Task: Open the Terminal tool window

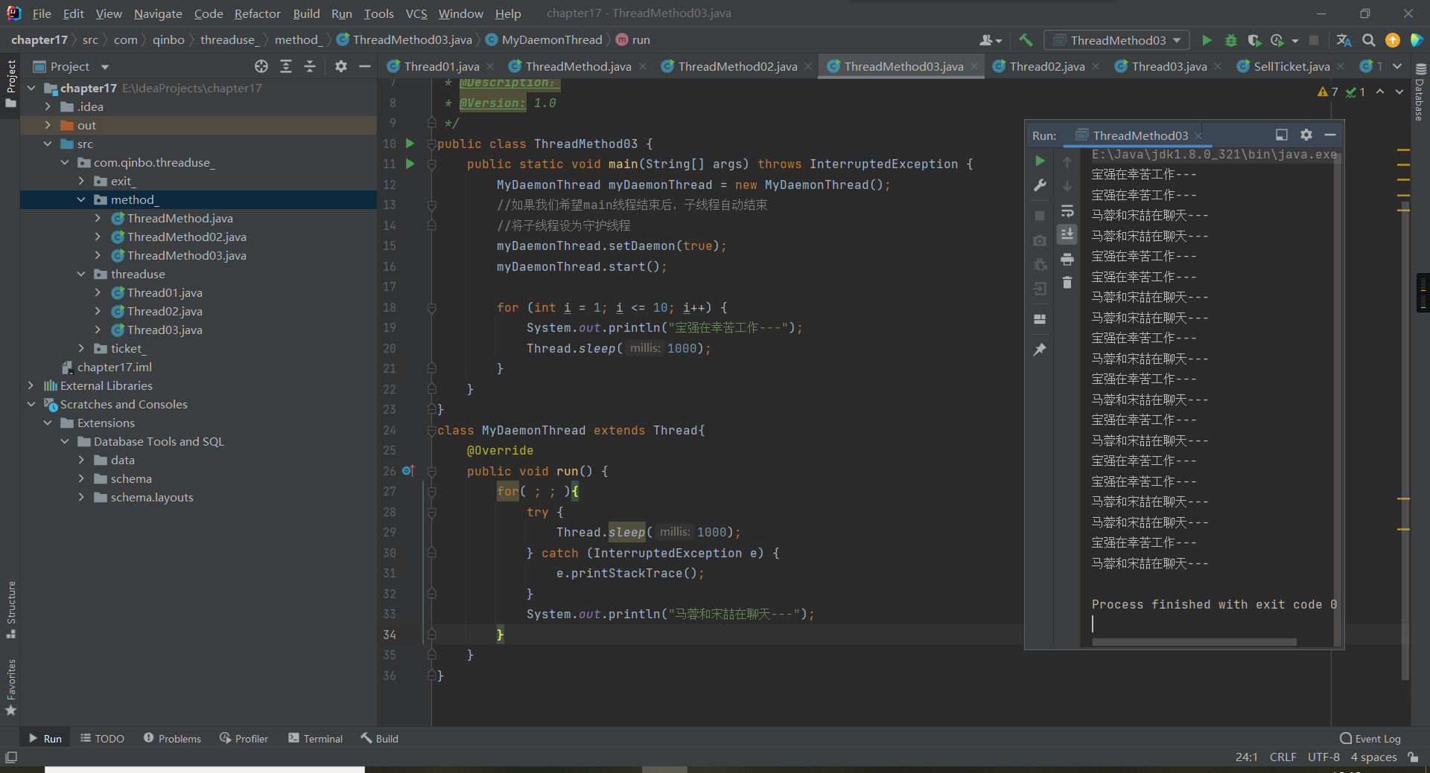Action: pos(315,738)
